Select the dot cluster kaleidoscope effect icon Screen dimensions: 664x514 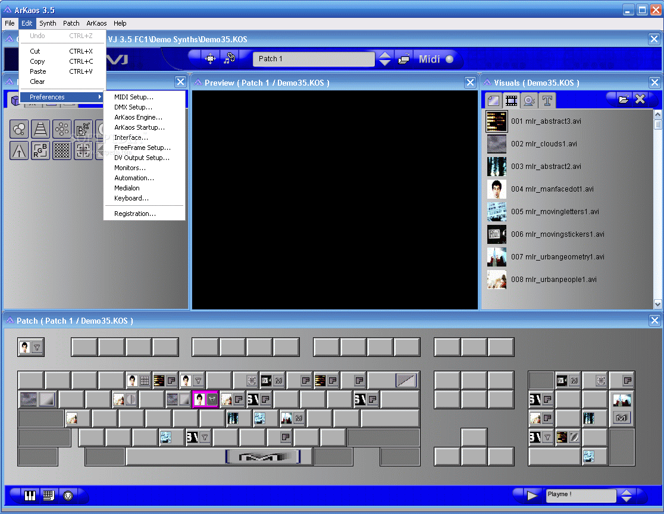(62, 129)
